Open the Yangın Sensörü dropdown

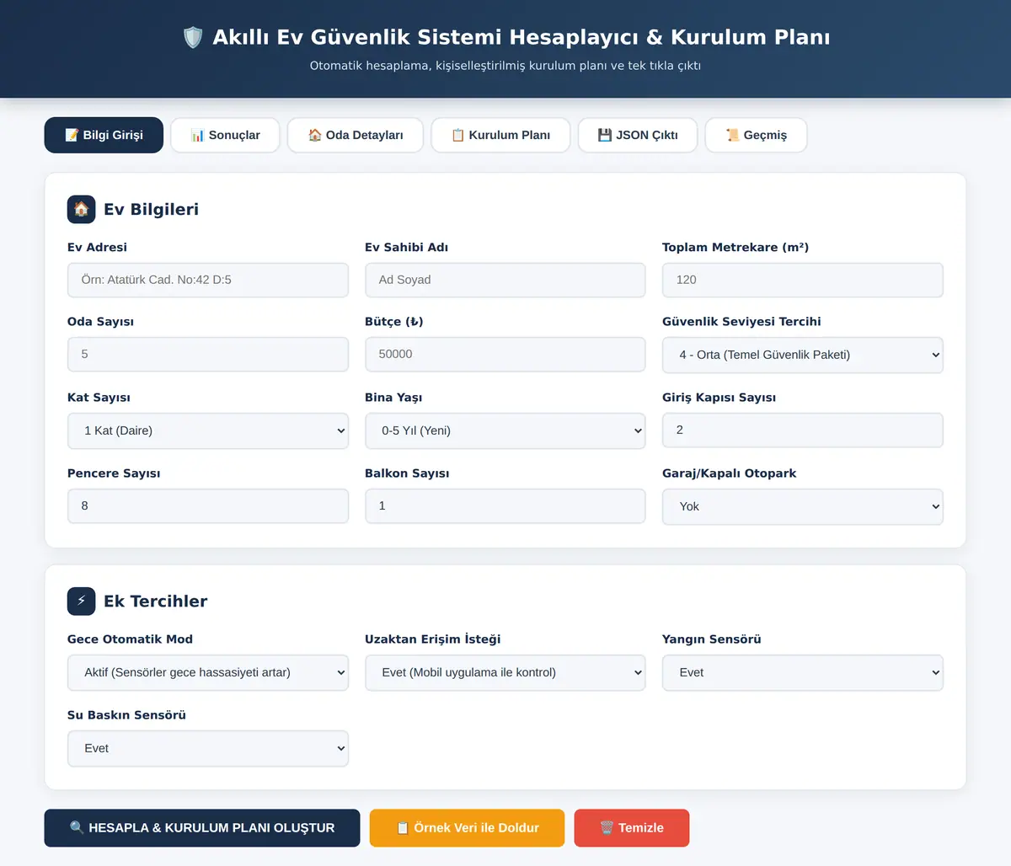[803, 672]
